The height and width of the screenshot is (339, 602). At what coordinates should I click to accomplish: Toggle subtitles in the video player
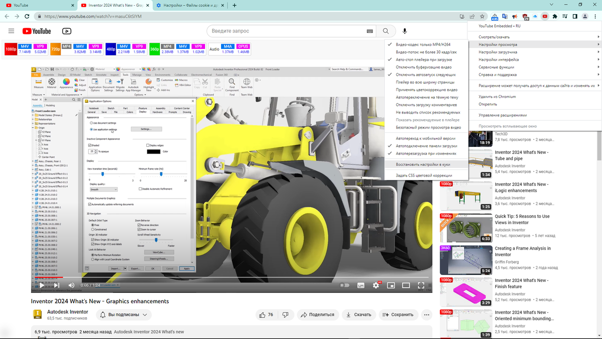pyautogui.click(x=361, y=285)
